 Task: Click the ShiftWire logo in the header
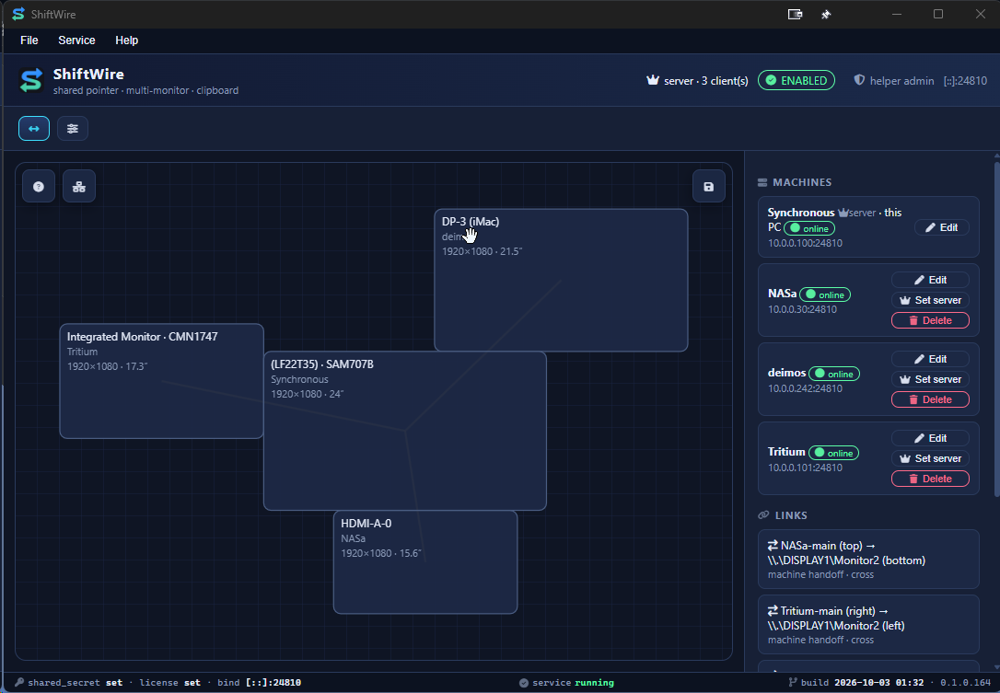(31, 81)
